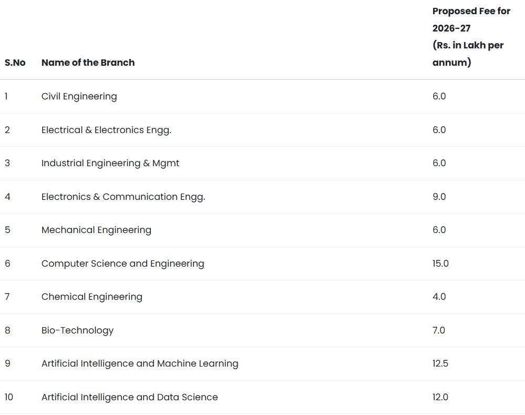525x415 pixels.
Task: Select the Civil Engineering branch name
Action: [79, 96]
